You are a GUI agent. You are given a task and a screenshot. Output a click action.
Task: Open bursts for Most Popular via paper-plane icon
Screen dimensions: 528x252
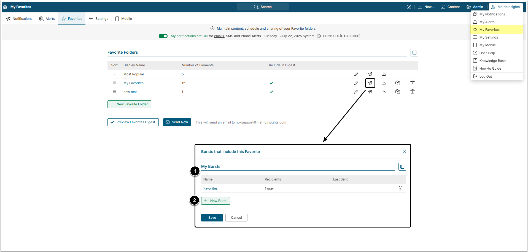point(370,74)
